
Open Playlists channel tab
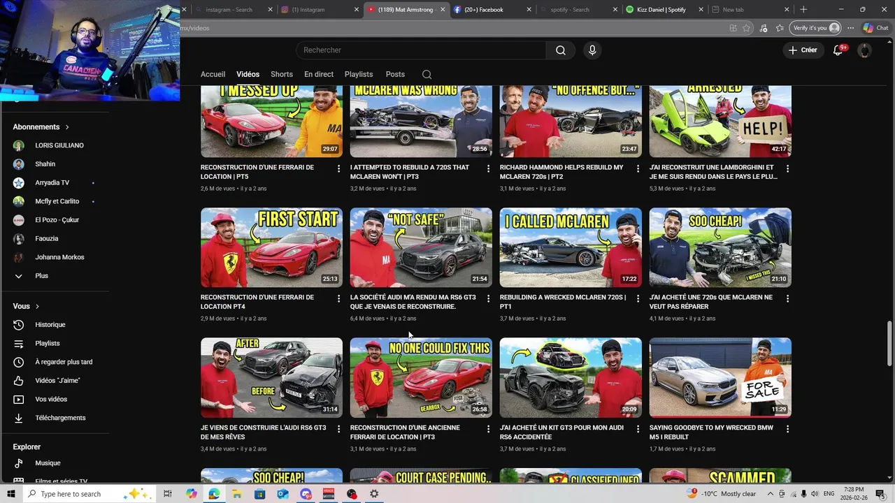pos(359,74)
